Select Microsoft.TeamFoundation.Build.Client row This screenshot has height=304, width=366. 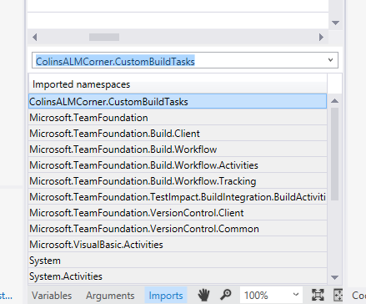178,134
